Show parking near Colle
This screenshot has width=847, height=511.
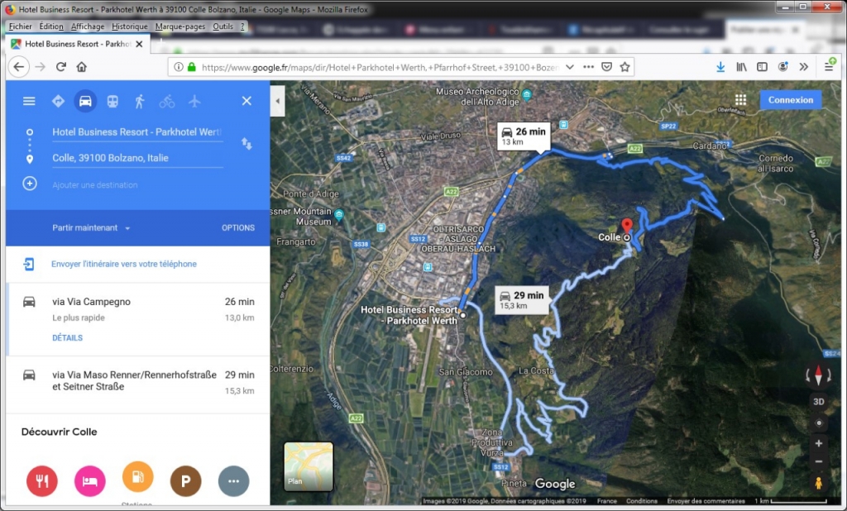(186, 480)
